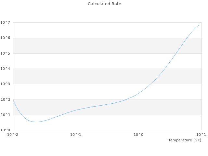Click the "Calculated Rate" chart title
The image size is (208, 156).
104,4
